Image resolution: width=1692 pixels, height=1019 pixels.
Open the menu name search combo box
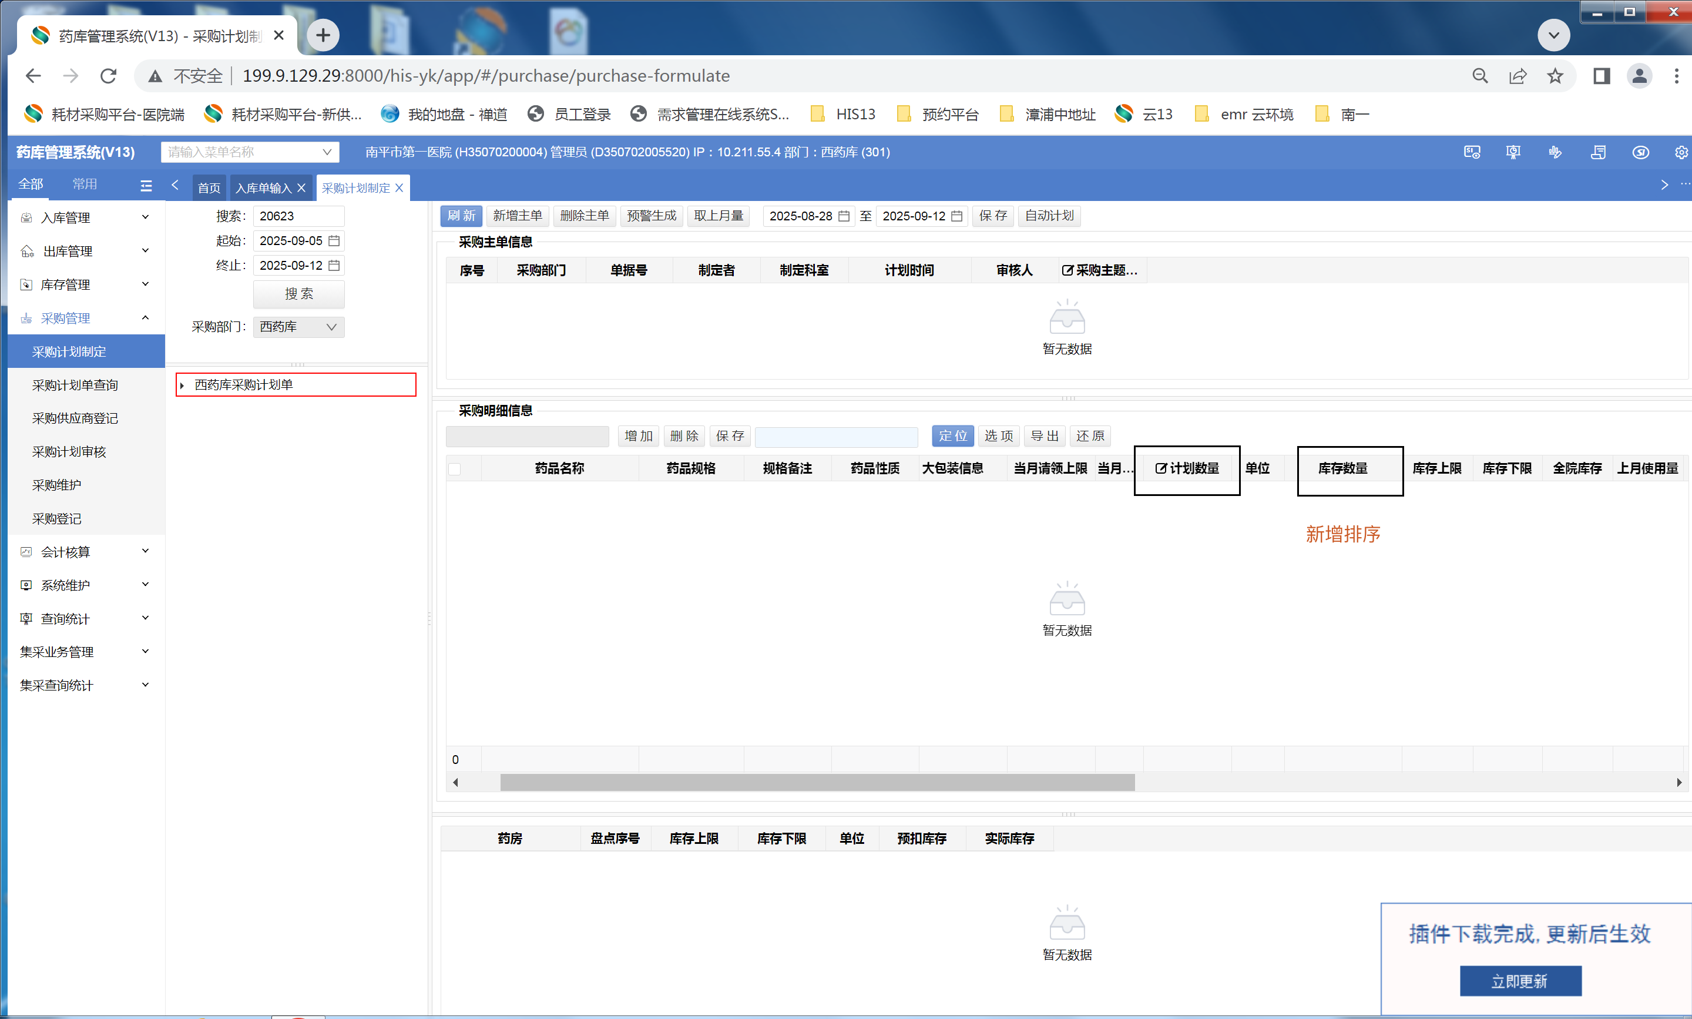[x=250, y=152]
